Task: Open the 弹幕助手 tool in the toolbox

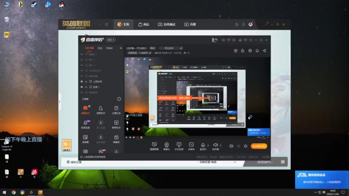Action: click(86, 110)
